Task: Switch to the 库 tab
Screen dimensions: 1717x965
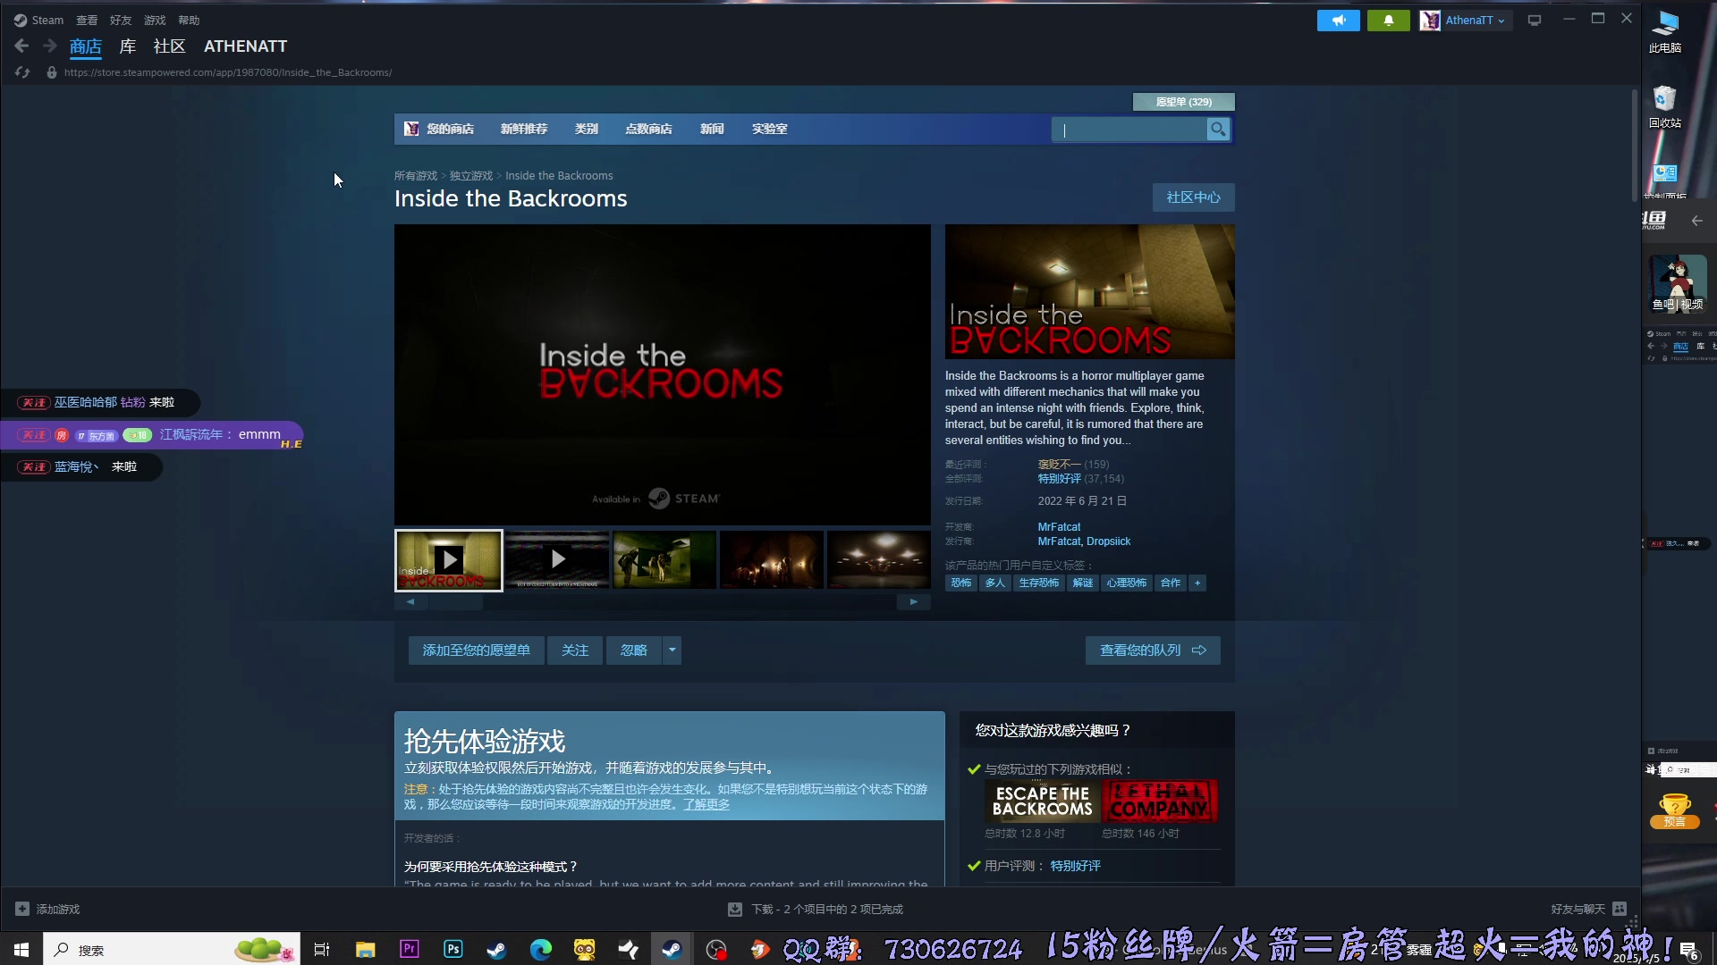Action: click(x=128, y=46)
